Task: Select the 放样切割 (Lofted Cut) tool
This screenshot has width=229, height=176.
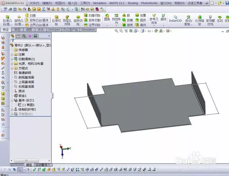Action: click(x=92, y=20)
